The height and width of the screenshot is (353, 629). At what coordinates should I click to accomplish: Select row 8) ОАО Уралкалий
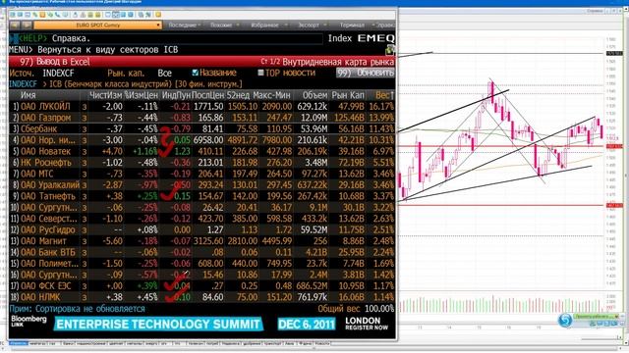[201, 185]
